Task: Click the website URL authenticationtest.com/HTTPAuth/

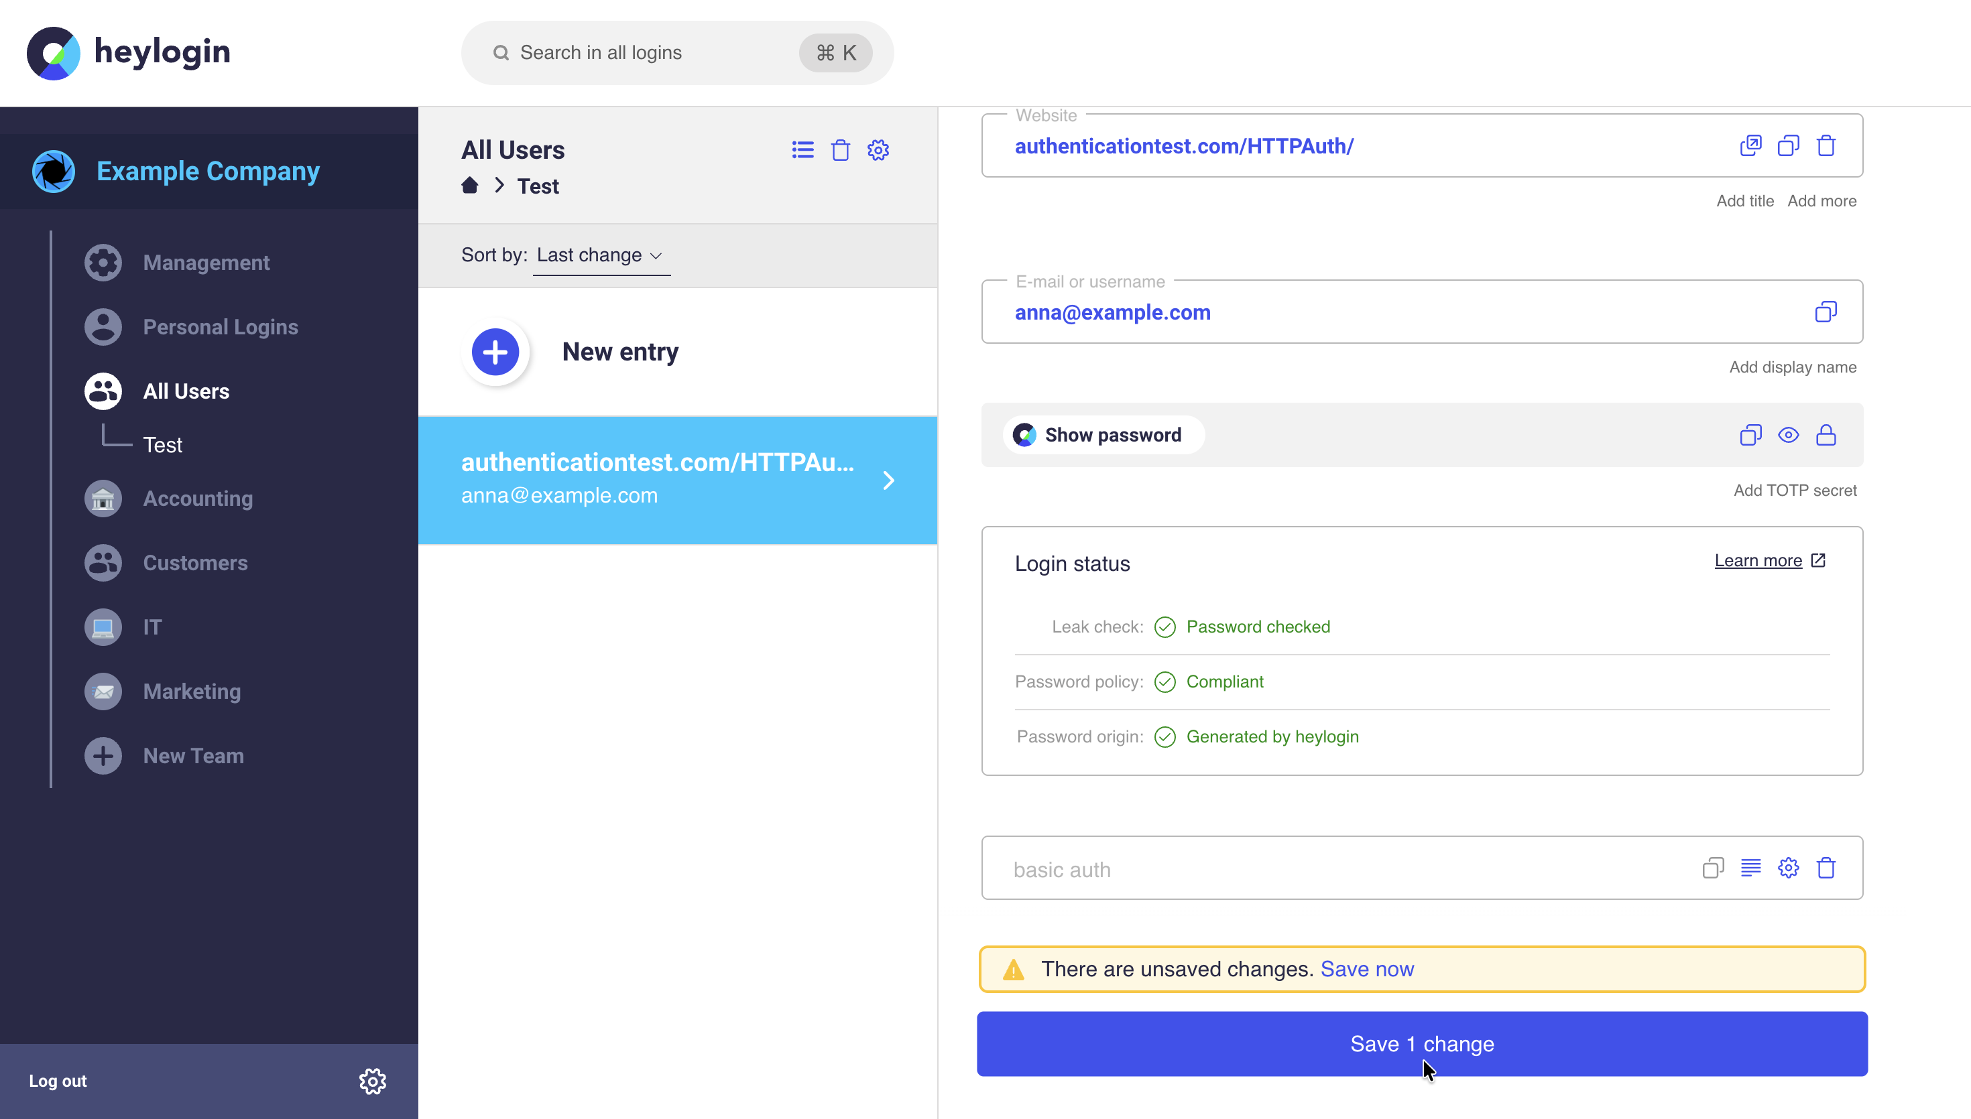Action: [1184, 146]
